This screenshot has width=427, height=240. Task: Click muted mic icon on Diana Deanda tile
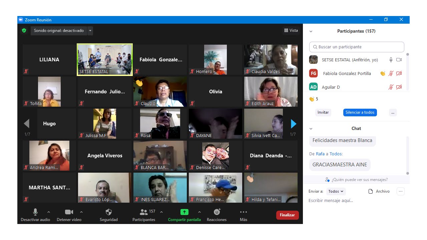click(x=248, y=167)
